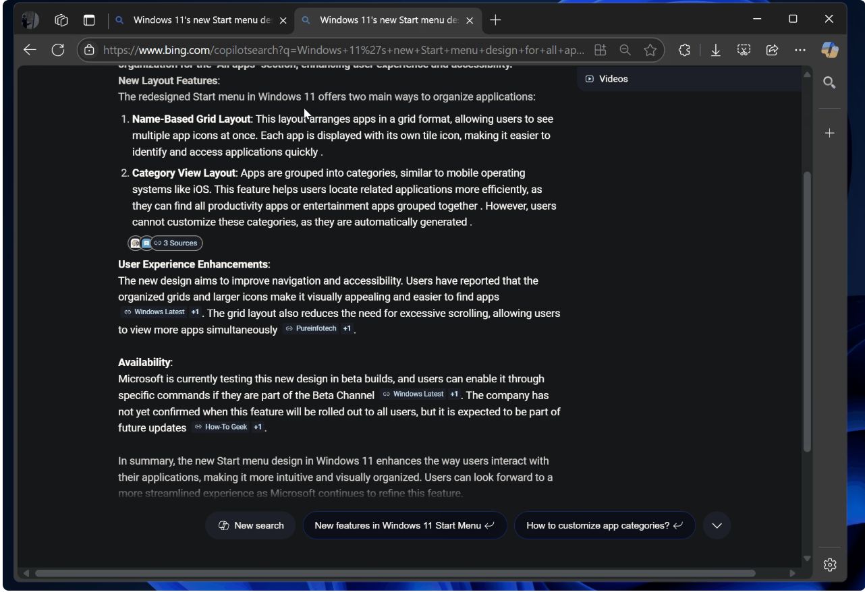The width and height of the screenshot is (865, 592).
Task: Open the Videos section link
Action: point(607,79)
